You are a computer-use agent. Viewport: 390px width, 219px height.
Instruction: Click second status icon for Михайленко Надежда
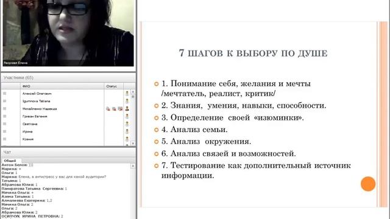coord(114,108)
